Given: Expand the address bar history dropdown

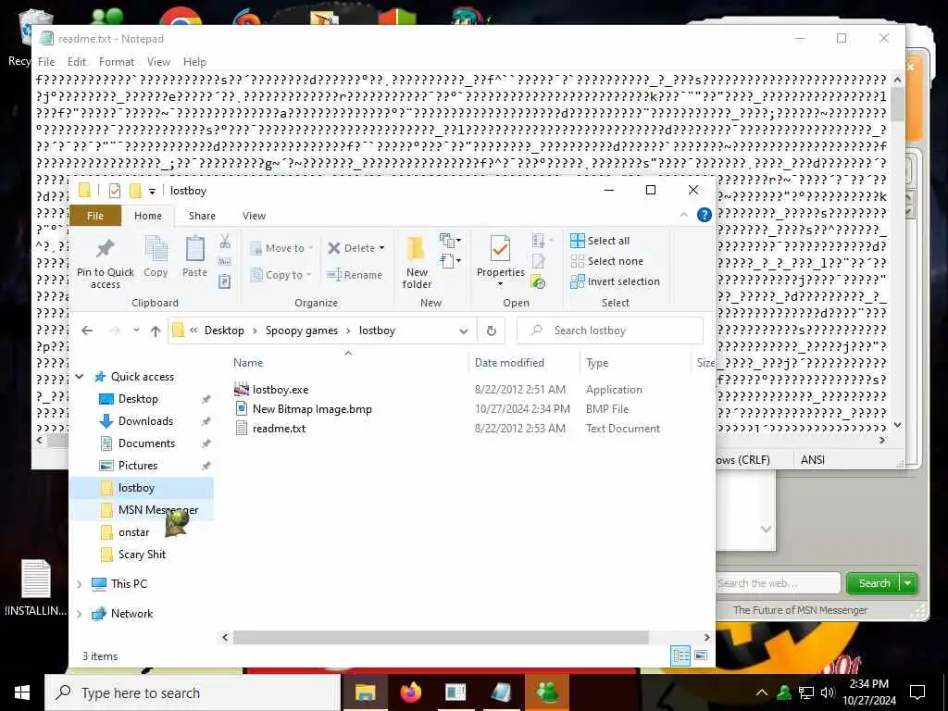Looking at the screenshot, I should pyautogui.click(x=464, y=331).
